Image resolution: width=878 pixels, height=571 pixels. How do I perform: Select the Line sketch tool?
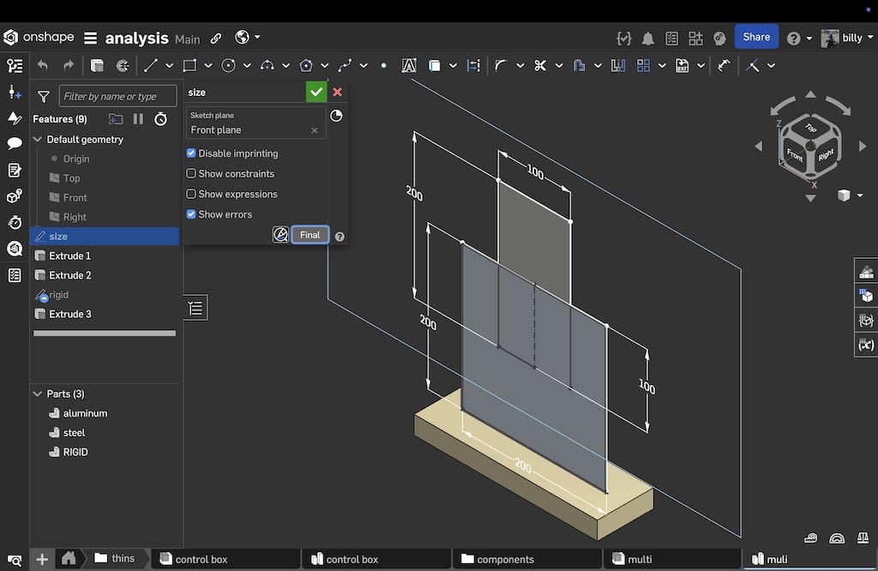pyautogui.click(x=151, y=65)
